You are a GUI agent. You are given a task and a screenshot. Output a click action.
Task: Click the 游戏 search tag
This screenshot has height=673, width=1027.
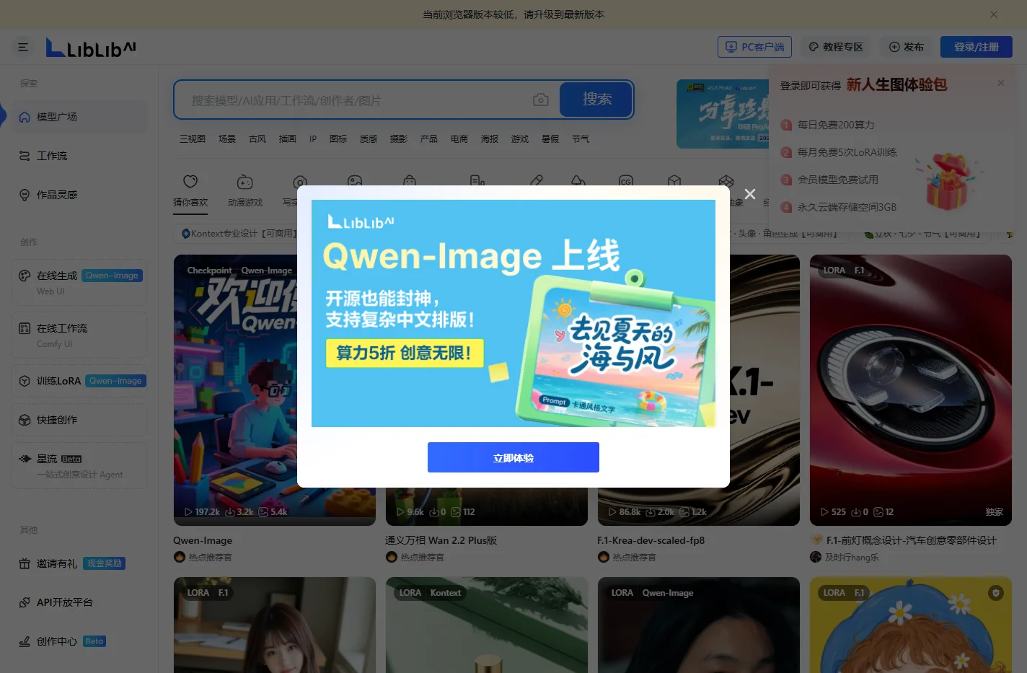pyautogui.click(x=520, y=139)
